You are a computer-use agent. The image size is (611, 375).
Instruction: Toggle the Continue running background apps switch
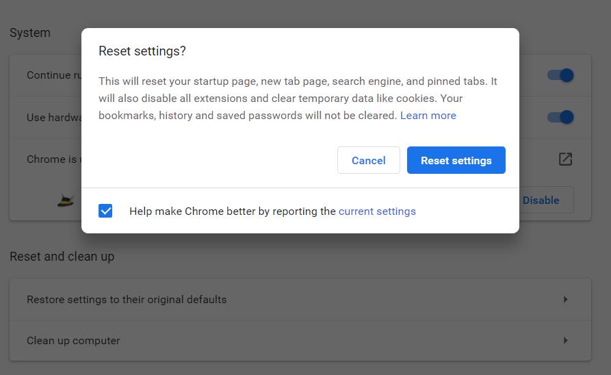tap(560, 75)
